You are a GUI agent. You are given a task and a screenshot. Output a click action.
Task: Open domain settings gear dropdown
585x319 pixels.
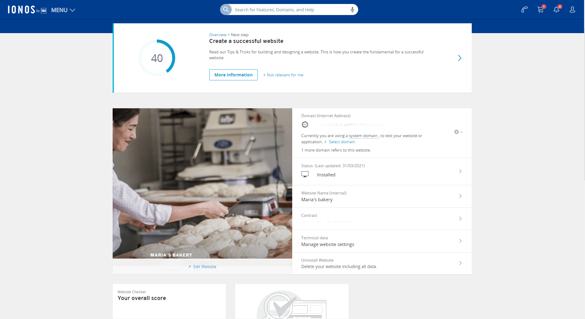point(458,132)
